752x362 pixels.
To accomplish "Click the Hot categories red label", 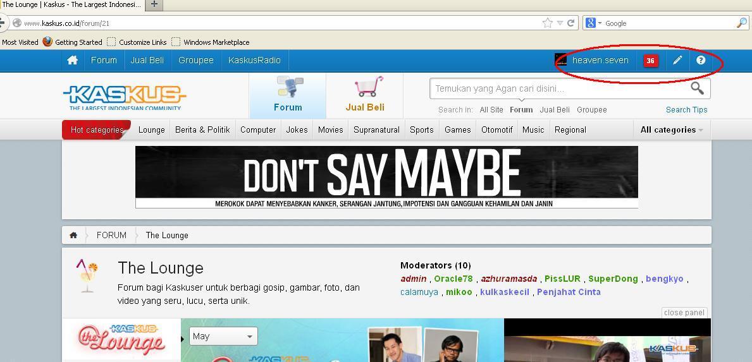I will 96,130.
